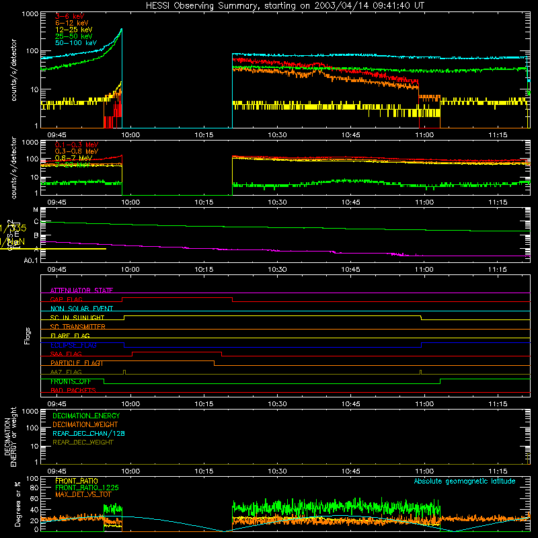Click the FRONT_RATIO legend label

point(76,481)
